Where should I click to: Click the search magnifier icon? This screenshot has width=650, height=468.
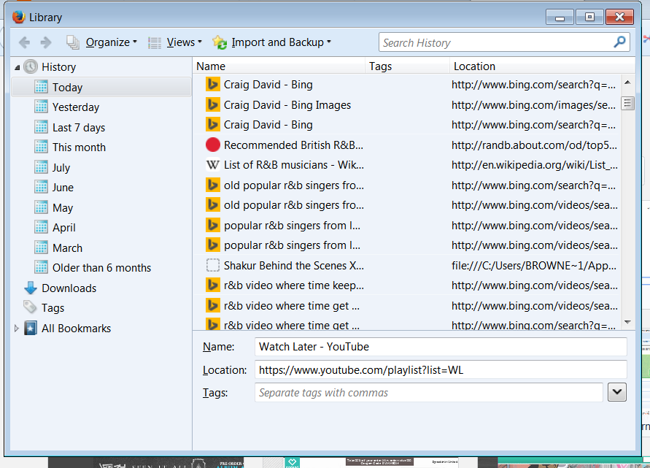[x=620, y=42]
